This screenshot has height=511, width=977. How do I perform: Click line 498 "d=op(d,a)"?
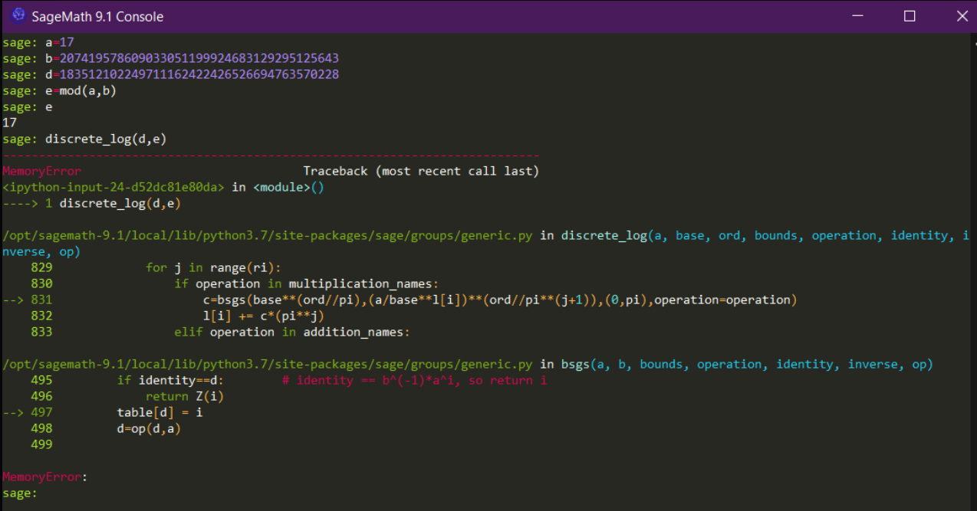click(x=106, y=428)
